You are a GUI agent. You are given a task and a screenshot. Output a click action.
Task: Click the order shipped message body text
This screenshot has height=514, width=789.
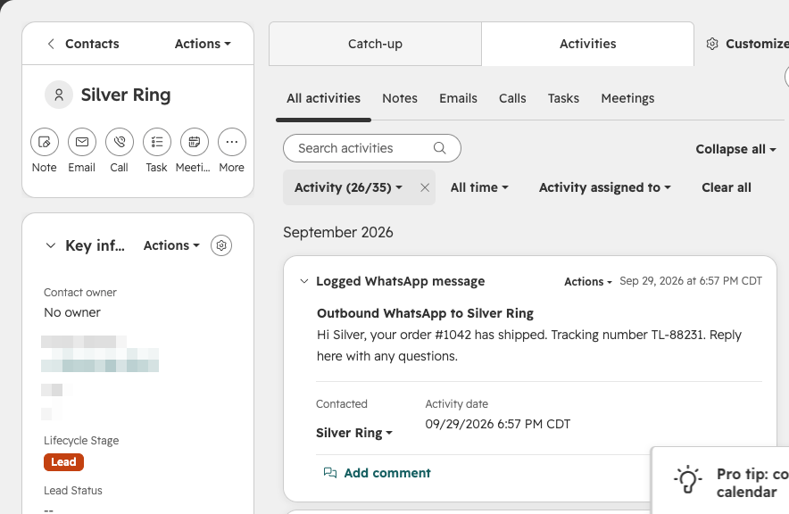(x=529, y=345)
